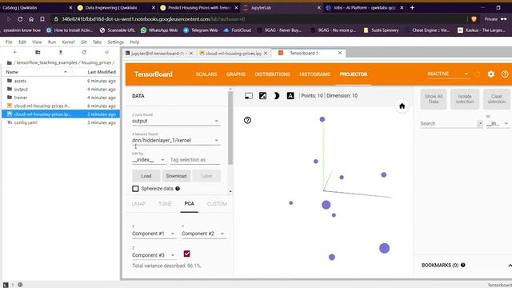
Task: Open the projector help question mark icon
Action: [247, 120]
